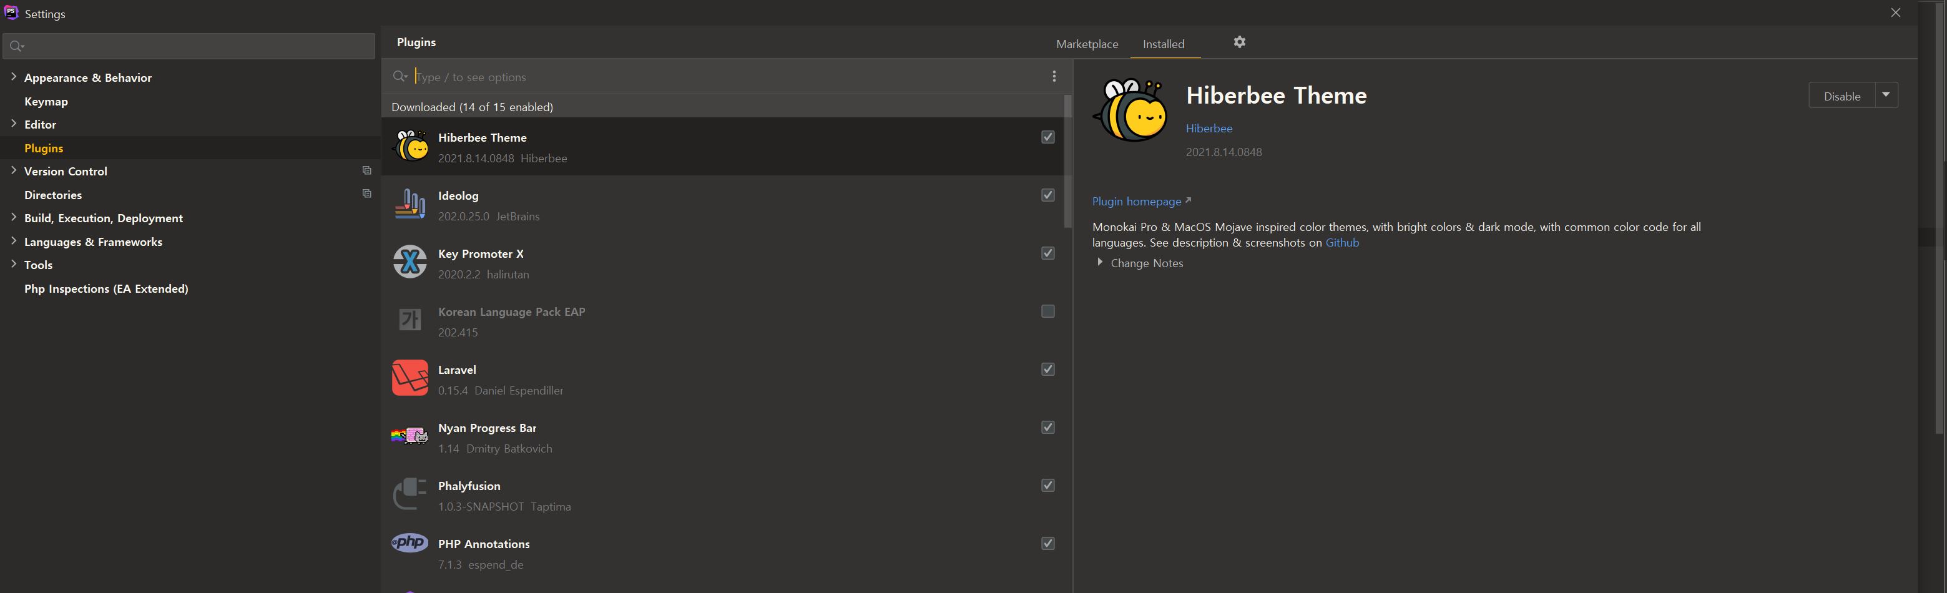Viewport: 1947px width, 593px height.
Task: Click the plugin search magnifier icon
Action: (401, 76)
